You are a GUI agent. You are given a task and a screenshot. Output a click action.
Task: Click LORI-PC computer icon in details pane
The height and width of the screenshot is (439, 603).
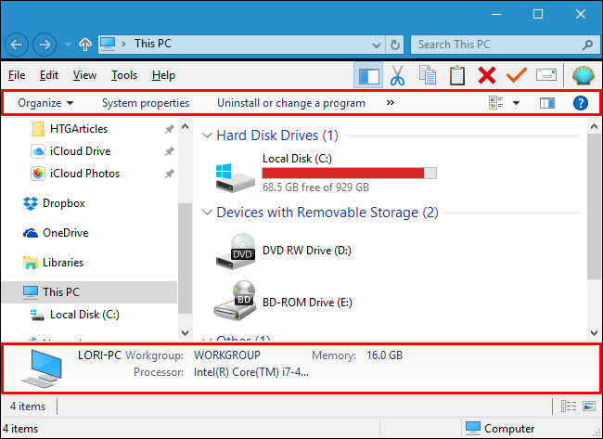pyautogui.click(x=42, y=368)
